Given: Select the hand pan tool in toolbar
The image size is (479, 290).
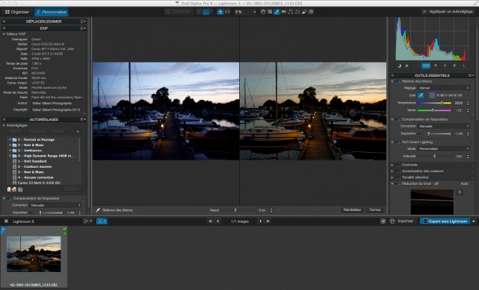Looking at the screenshot, I should (263, 12).
